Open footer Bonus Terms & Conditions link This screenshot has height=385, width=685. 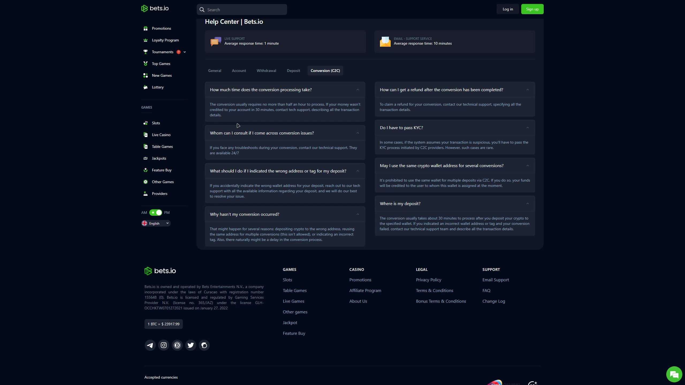[x=441, y=301]
